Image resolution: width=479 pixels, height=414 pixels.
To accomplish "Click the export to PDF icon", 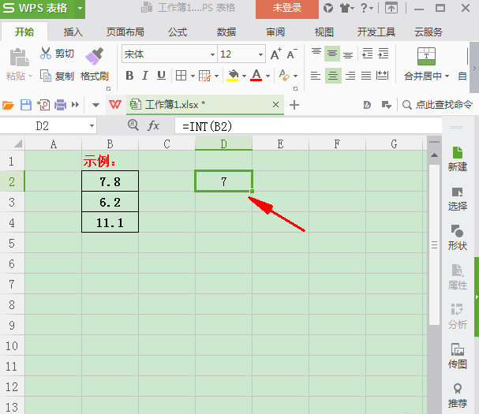I will (x=43, y=105).
